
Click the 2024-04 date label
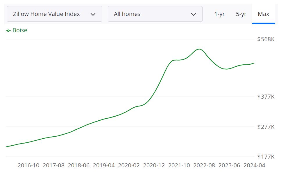pyautogui.click(x=254, y=165)
